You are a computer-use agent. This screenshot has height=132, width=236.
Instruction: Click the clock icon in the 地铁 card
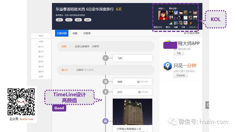click(x=138, y=82)
